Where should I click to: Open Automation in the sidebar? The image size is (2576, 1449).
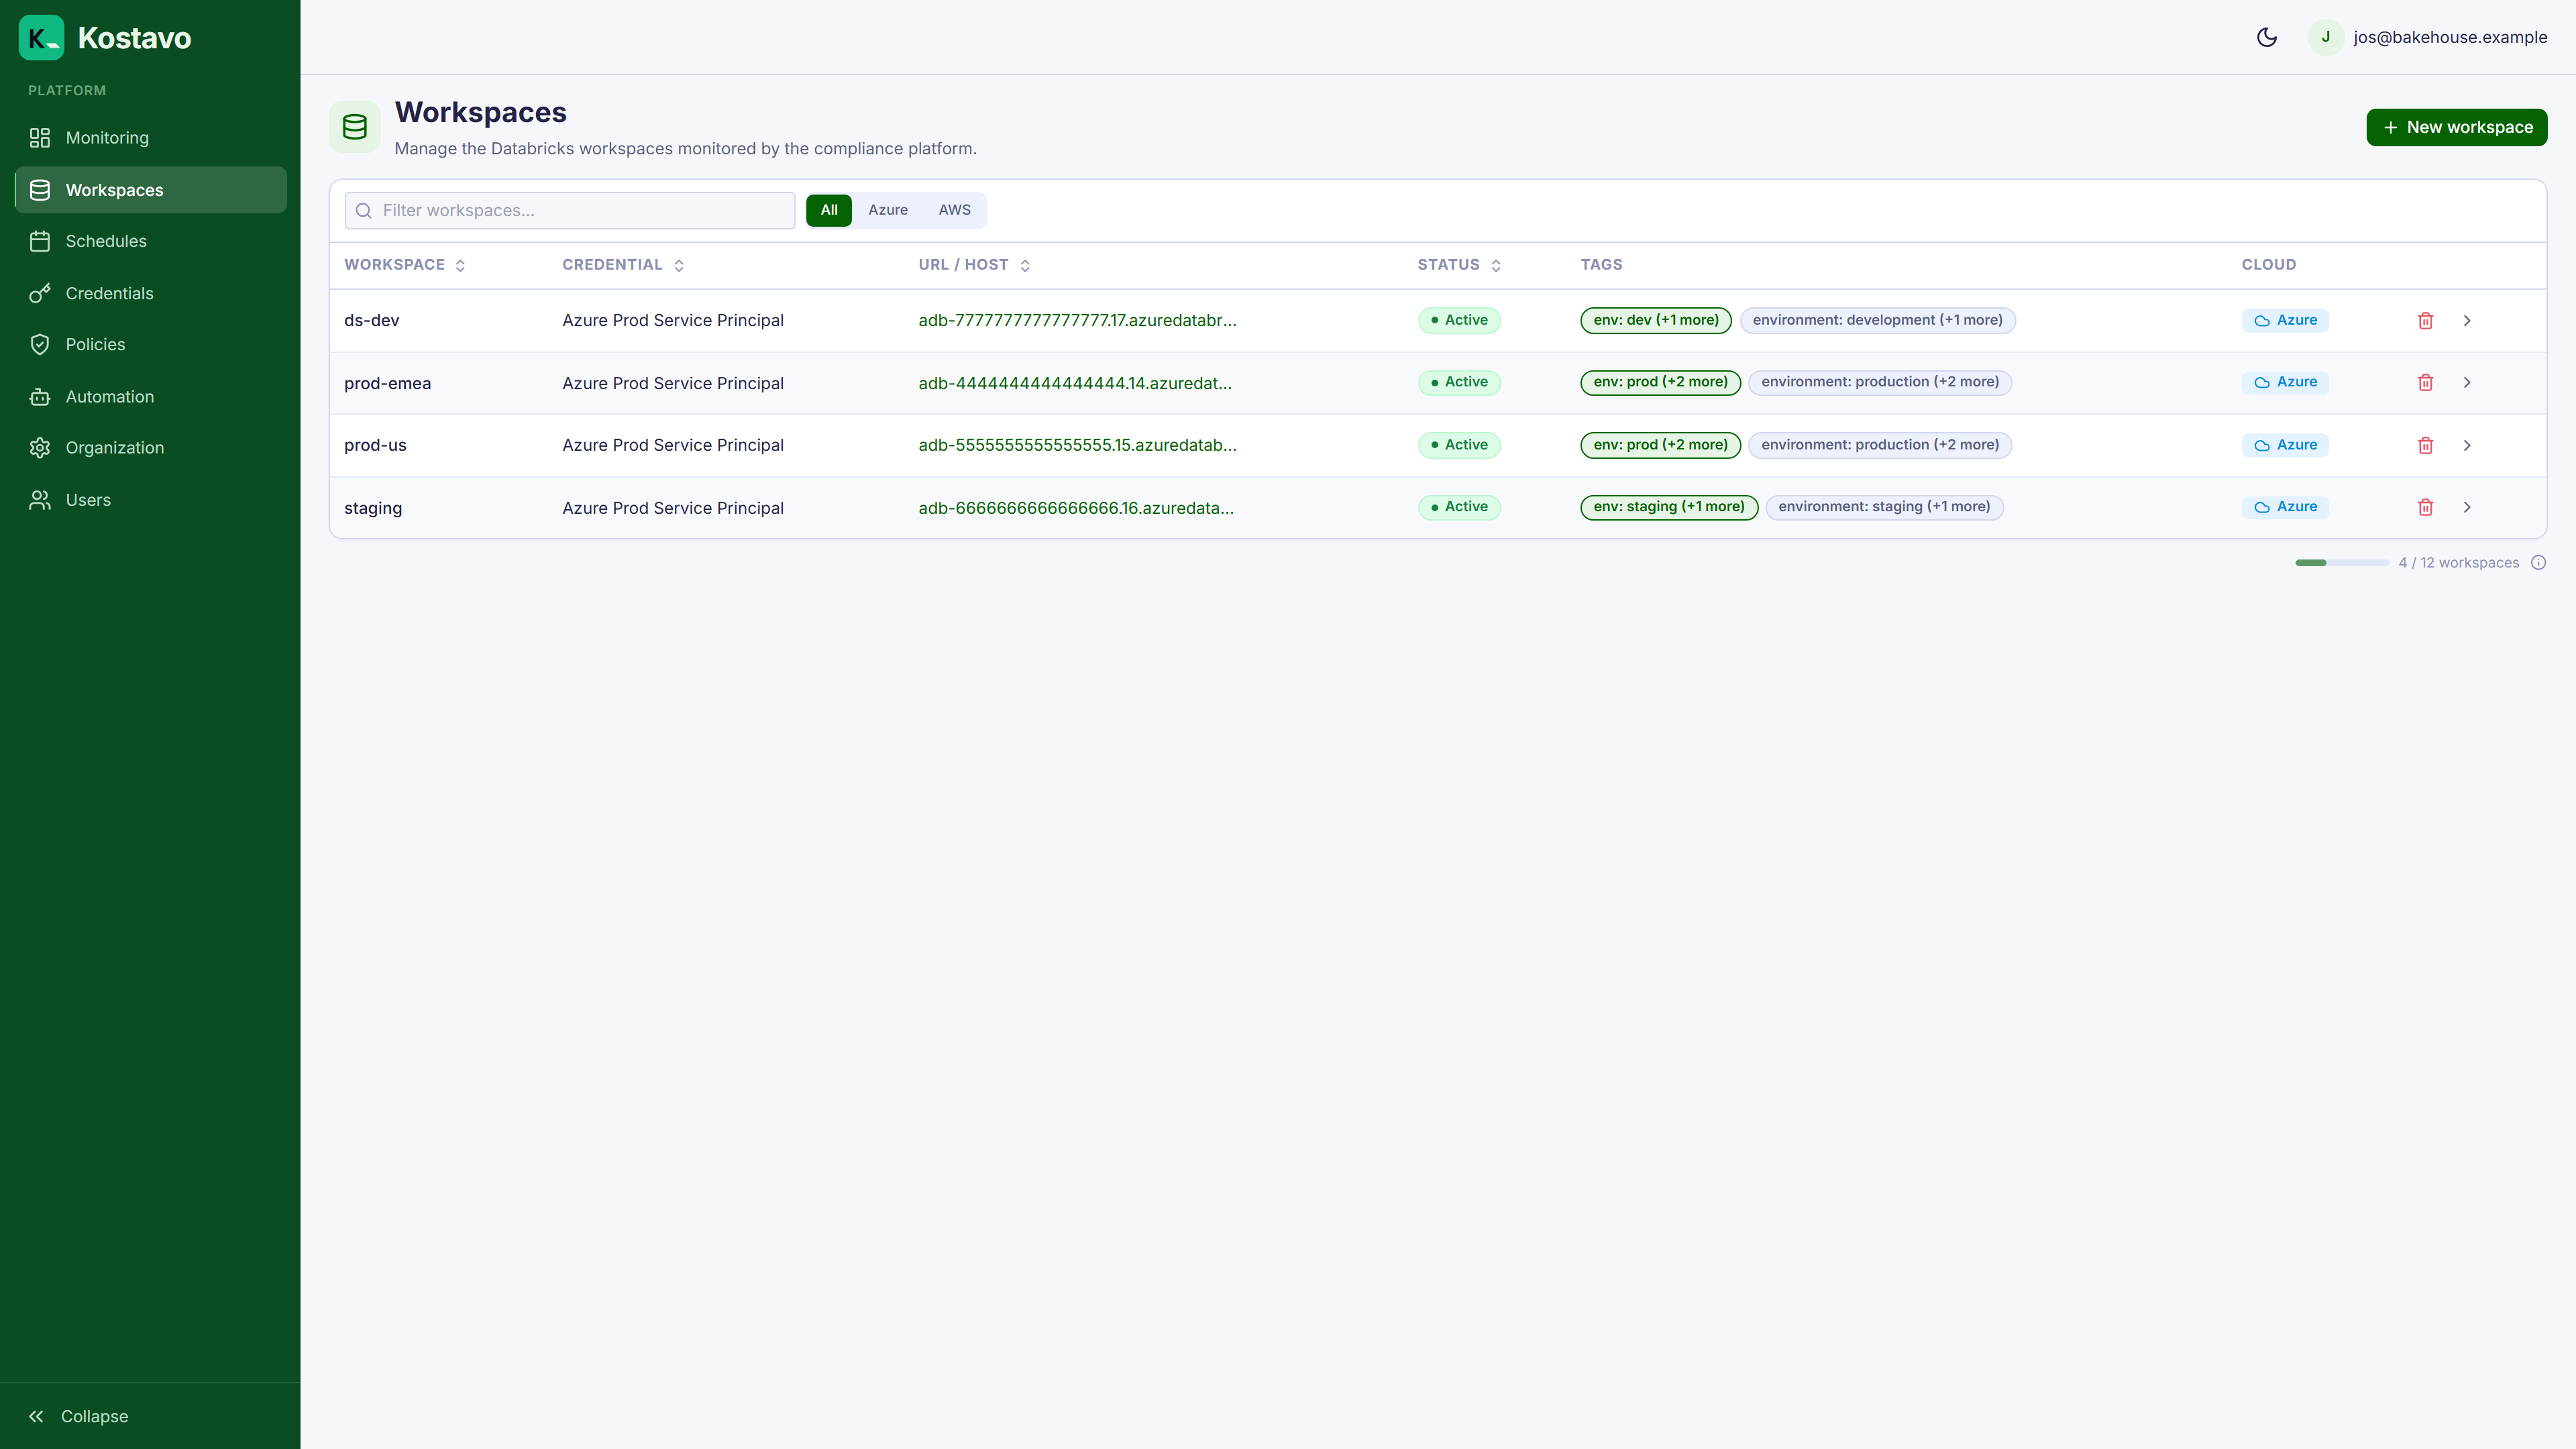(x=150, y=396)
